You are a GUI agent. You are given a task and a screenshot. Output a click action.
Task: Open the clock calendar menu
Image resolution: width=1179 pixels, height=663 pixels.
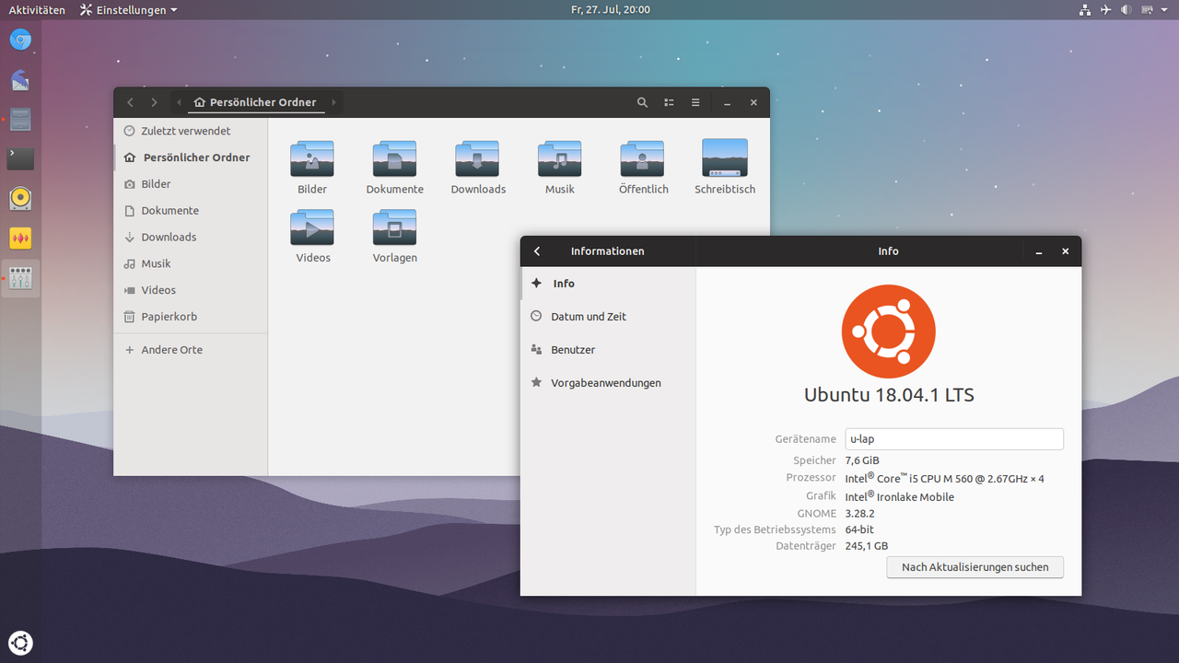pyautogui.click(x=610, y=9)
